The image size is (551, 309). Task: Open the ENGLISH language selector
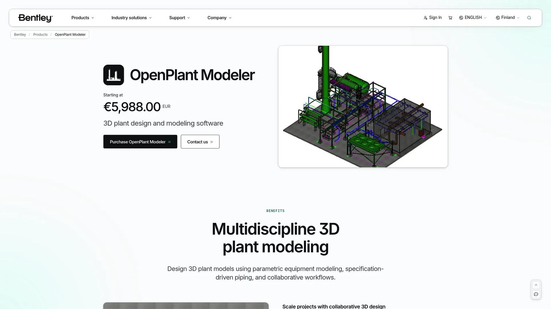point(473,18)
